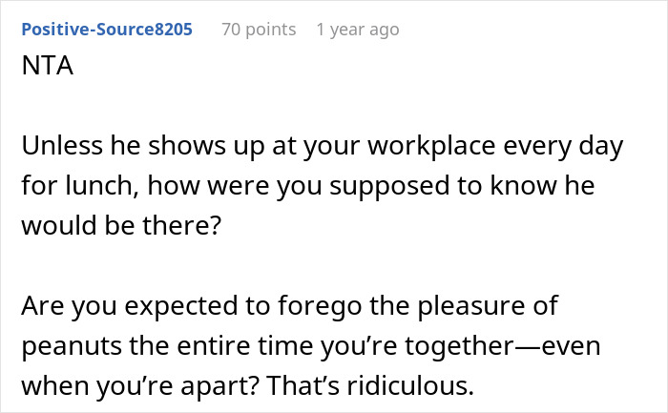This screenshot has width=668, height=413.
Task: Click the sentence That's ridiculous.
Action: point(370,385)
